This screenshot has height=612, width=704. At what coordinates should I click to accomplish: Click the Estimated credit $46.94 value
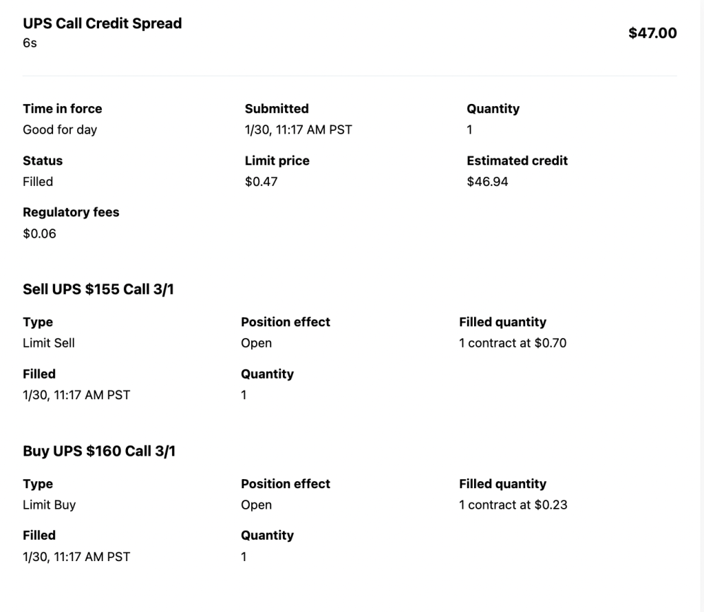click(x=487, y=182)
